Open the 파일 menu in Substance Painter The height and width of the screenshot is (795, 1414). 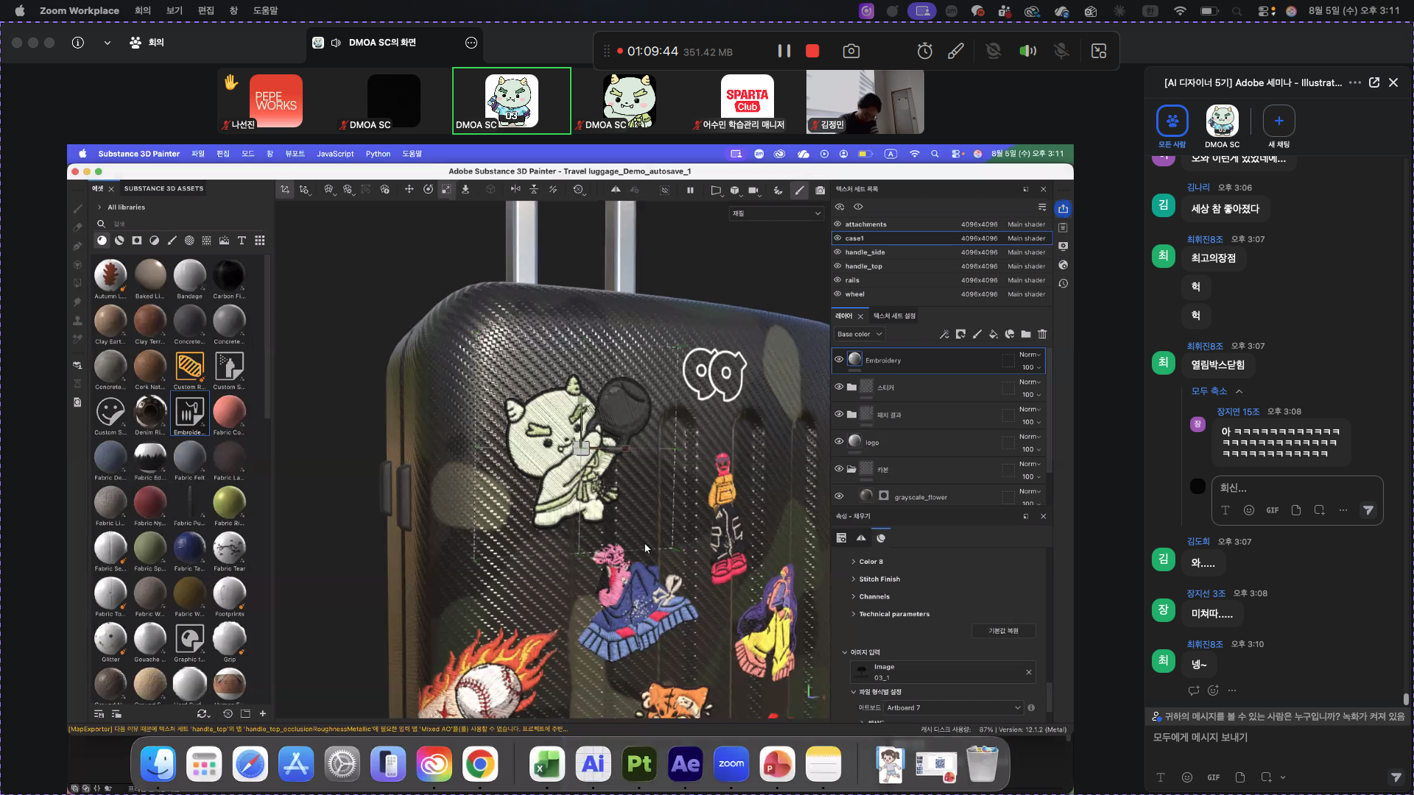198,154
